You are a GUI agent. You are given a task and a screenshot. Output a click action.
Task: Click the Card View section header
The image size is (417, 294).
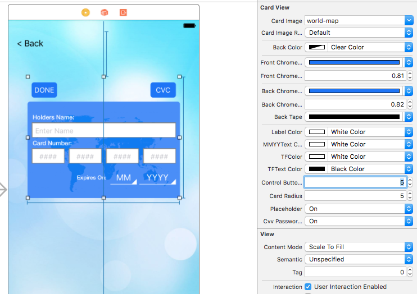tap(275, 7)
